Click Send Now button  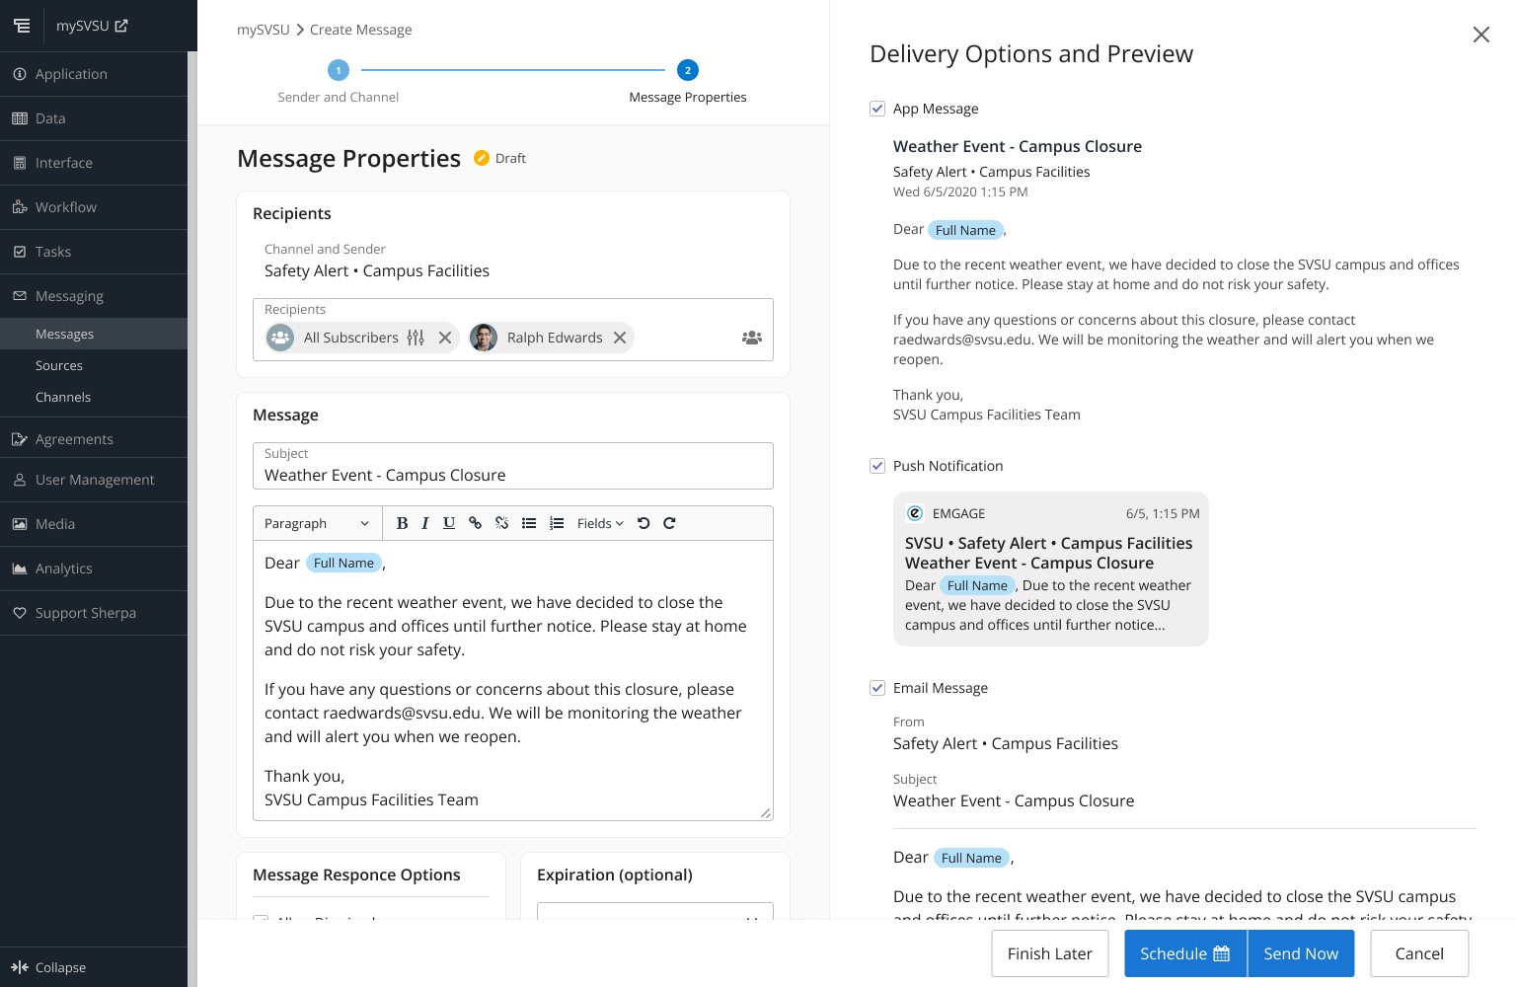tap(1301, 953)
